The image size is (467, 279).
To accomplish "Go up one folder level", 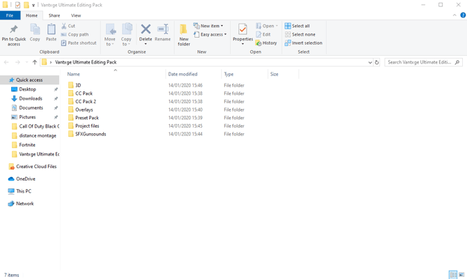I will (x=35, y=62).
